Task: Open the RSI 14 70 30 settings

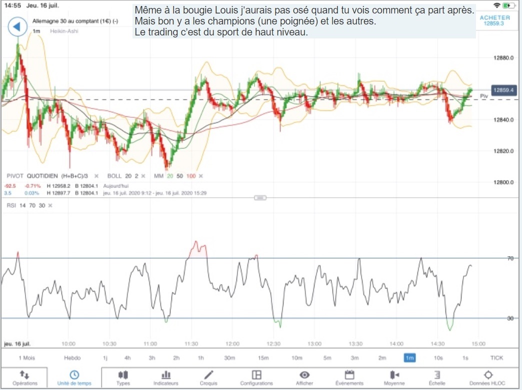Action: (x=25, y=205)
